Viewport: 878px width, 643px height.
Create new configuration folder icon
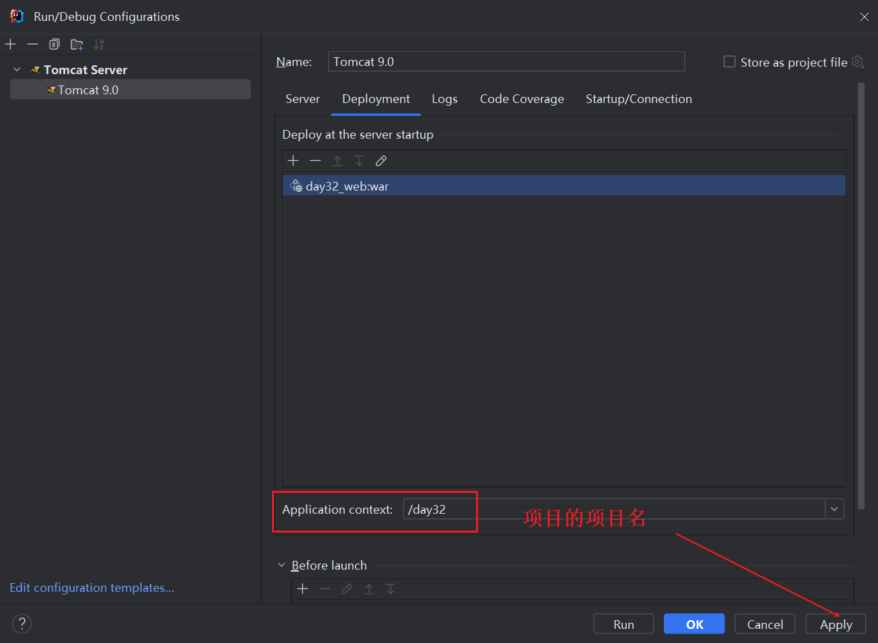[x=77, y=44]
